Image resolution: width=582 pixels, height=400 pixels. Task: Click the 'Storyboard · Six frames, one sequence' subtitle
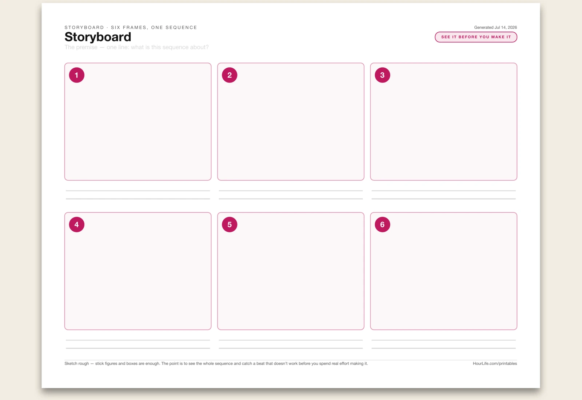point(131,27)
